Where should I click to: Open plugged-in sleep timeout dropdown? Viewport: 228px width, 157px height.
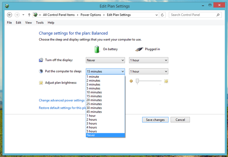coord(149,71)
